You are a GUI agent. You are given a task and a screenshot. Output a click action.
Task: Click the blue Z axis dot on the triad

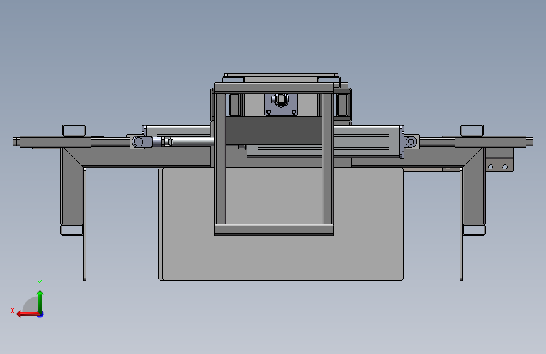point(41,314)
